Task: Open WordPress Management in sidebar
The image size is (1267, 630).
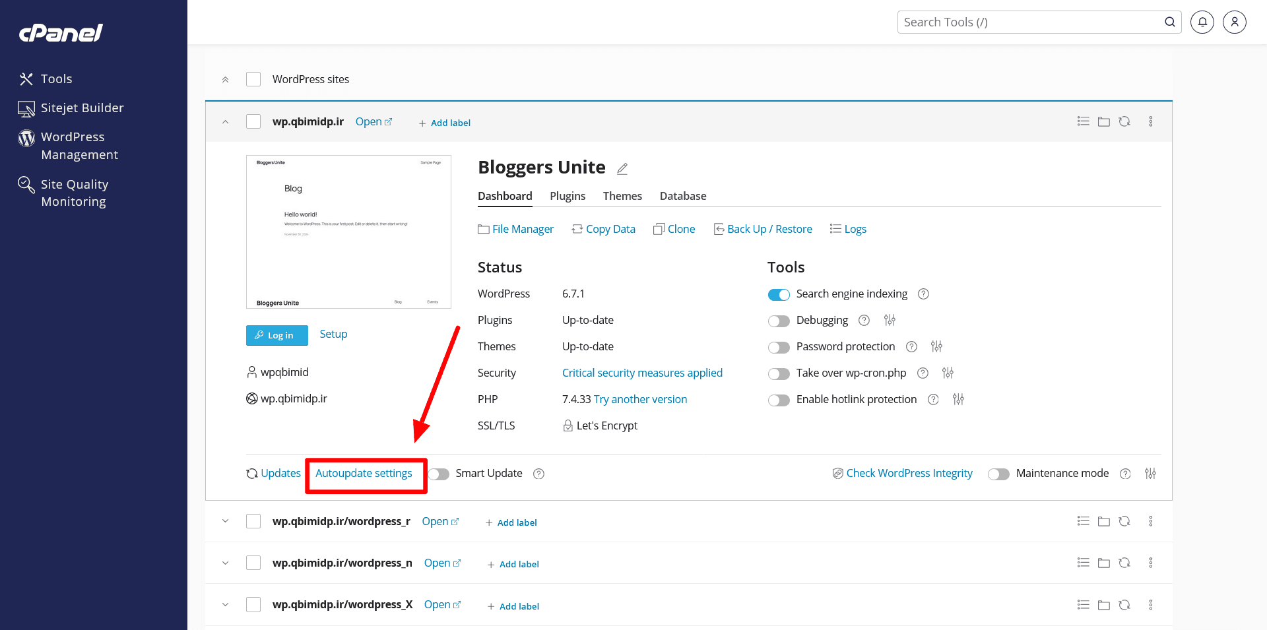Action: 68,146
